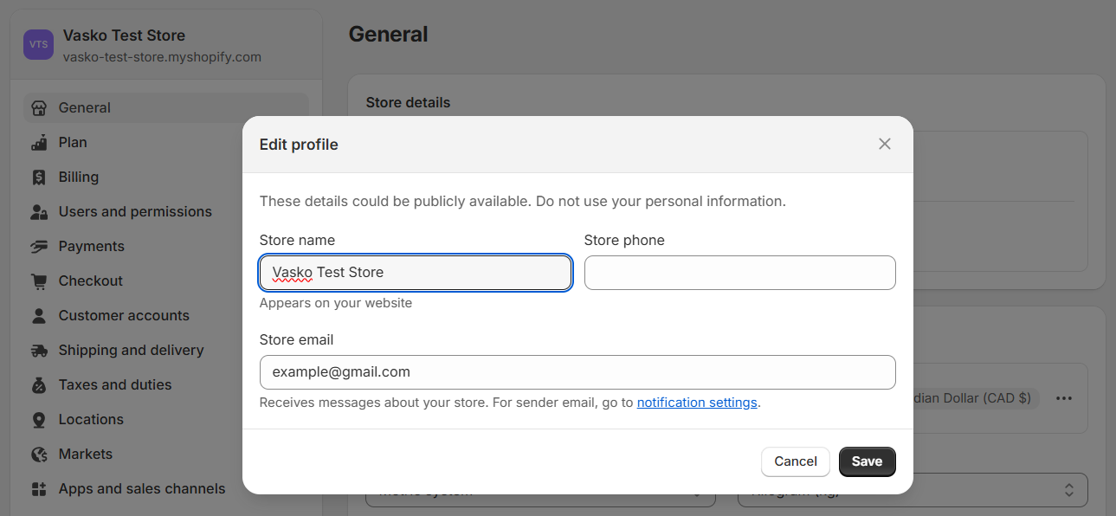The height and width of the screenshot is (516, 1116).
Task: Go to Customer accounts settings
Action: click(123, 316)
